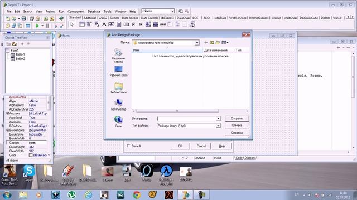Expand the BorderIcons property
The width and height of the screenshot is (357, 200).
7,130
